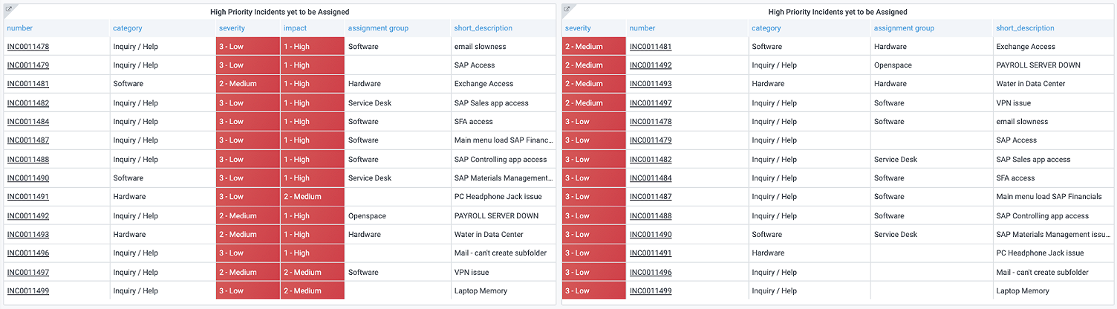Click short_description header in the right table
This screenshot has height=309, width=1117.
pos(1025,28)
